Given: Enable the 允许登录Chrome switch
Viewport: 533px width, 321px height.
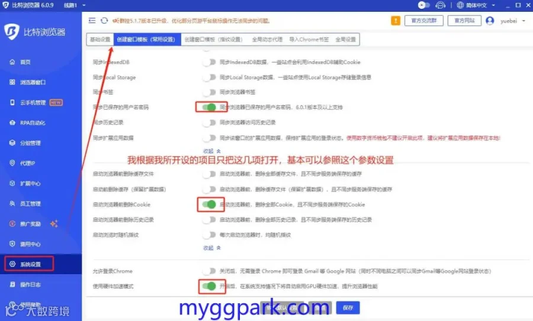Looking at the screenshot, I should coord(209,271).
